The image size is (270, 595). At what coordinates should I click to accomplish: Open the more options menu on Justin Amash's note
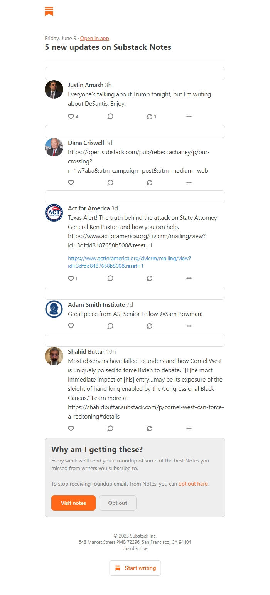click(189, 116)
